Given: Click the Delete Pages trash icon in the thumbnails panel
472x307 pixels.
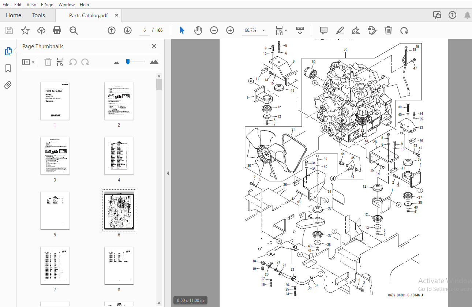Looking at the screenshot, I should pyautogui.click(x=48, y=62).
